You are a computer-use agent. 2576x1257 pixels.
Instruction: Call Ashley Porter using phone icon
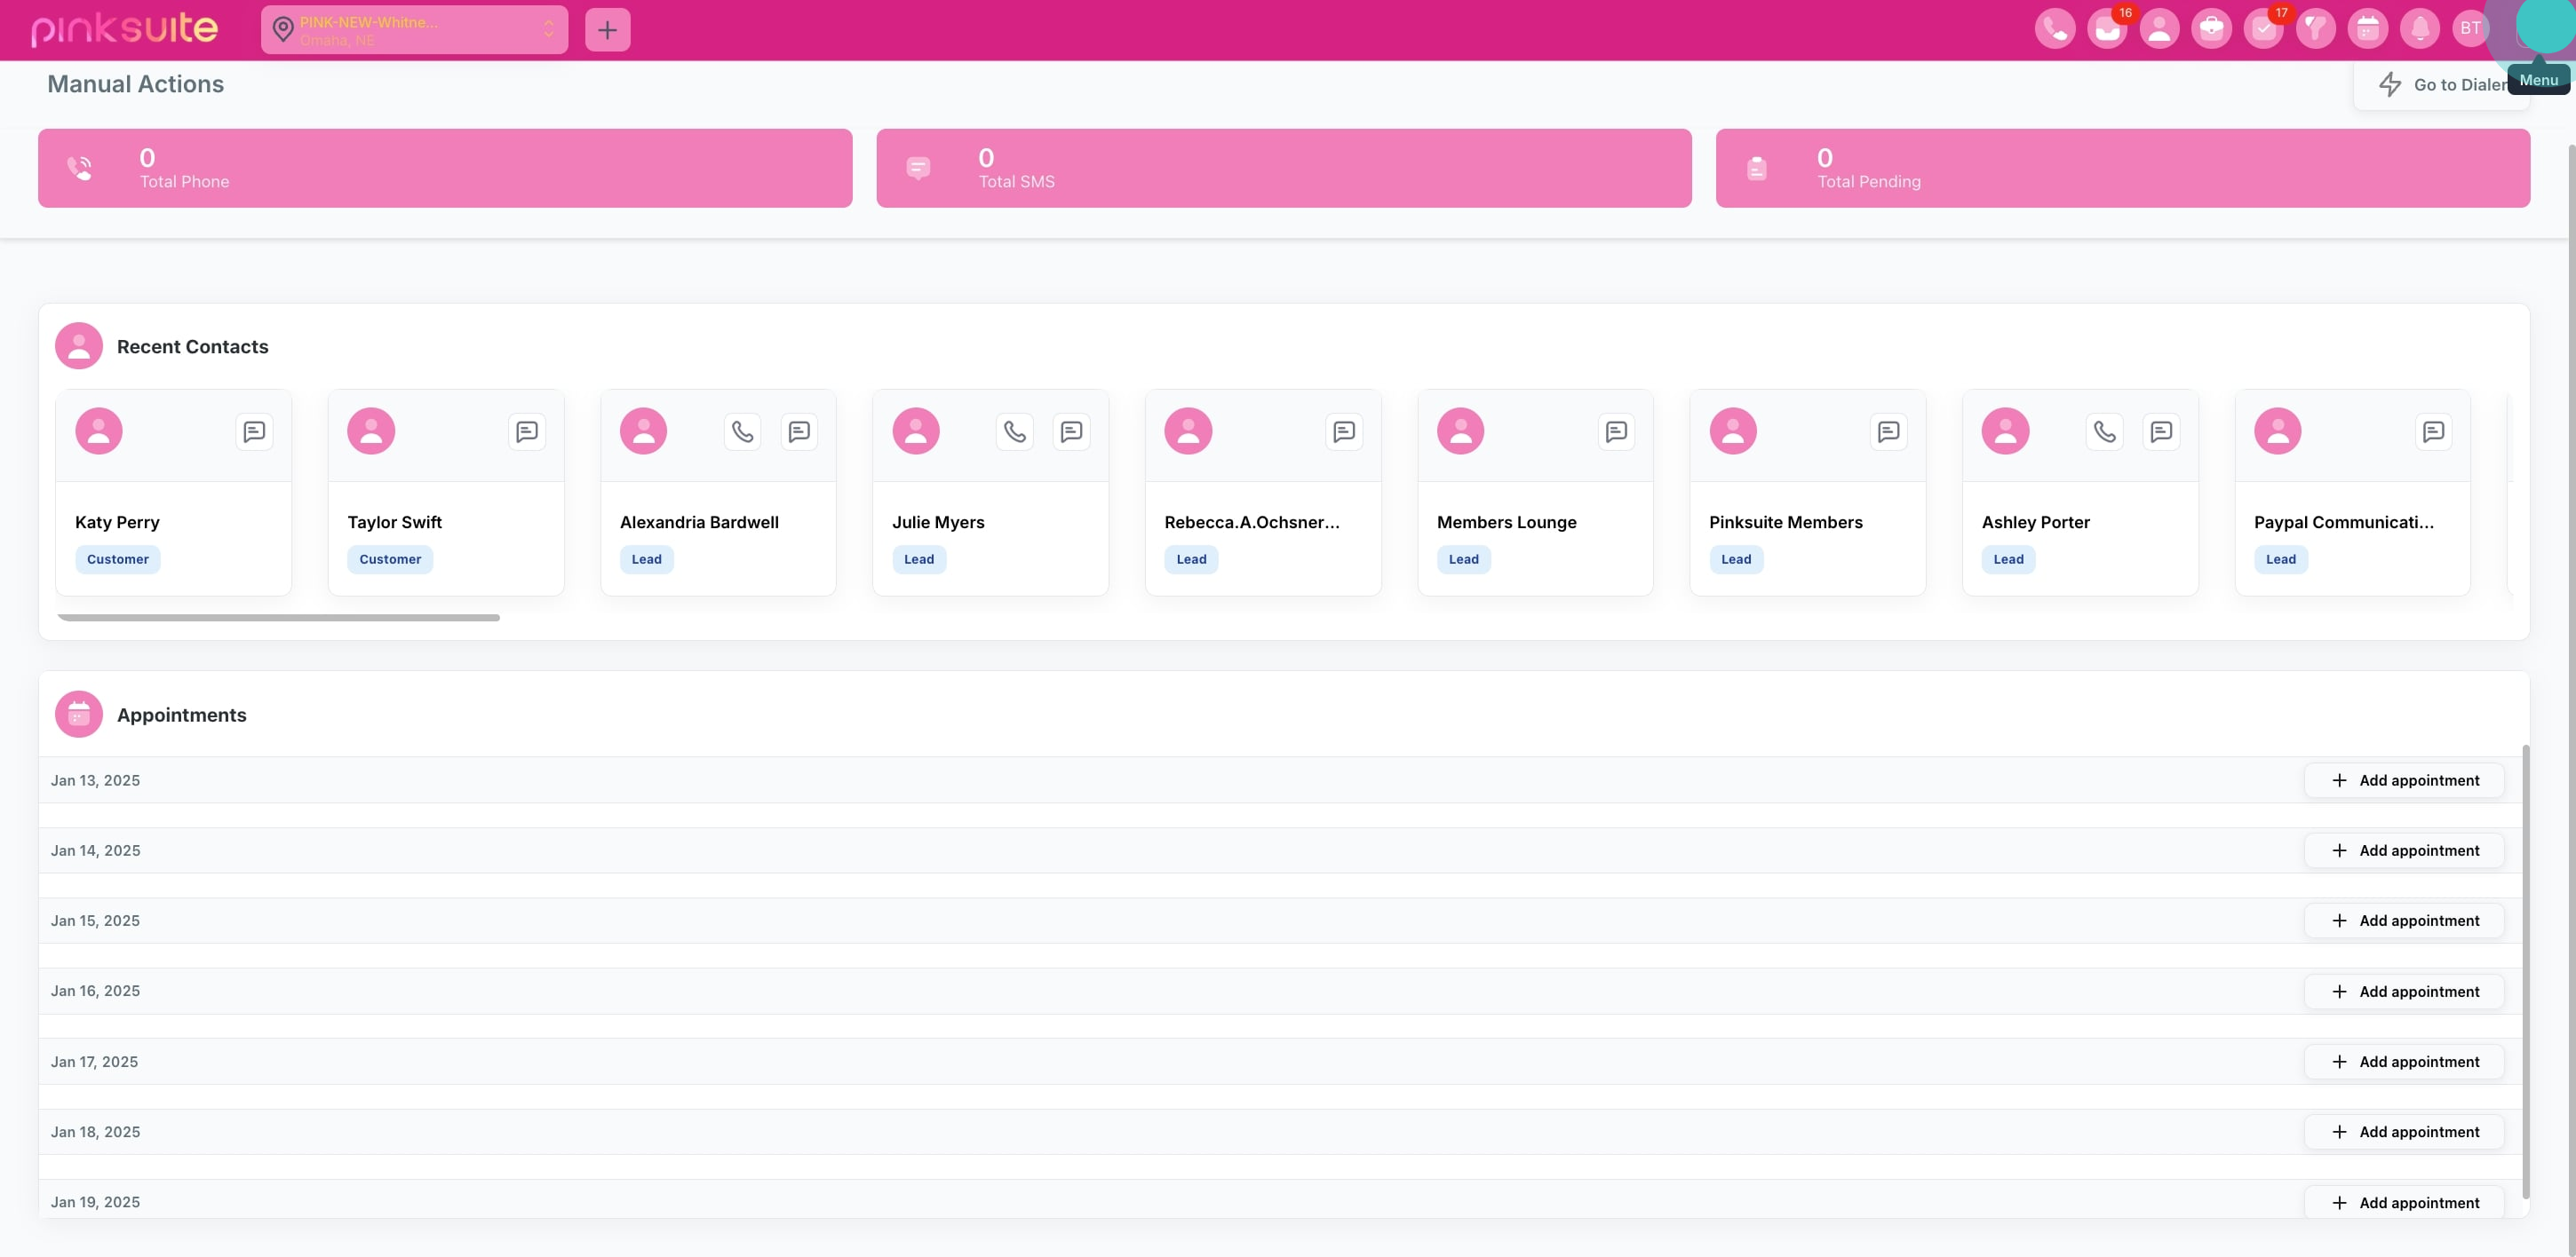click(2104, 431)
